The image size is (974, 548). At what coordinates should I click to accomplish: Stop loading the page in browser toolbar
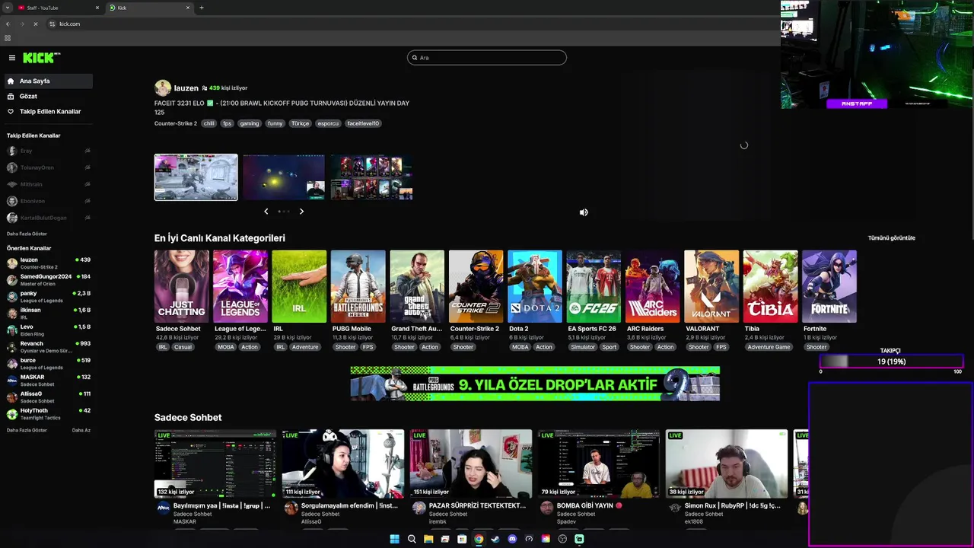click(35, 24)
